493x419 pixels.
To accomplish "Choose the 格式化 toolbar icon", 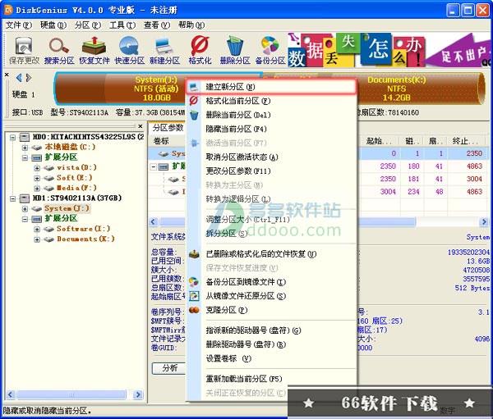I will click(x=200, y=50).
